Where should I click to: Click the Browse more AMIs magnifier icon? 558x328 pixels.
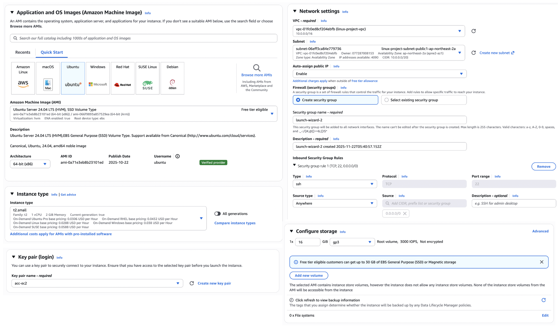coord(257,68)
